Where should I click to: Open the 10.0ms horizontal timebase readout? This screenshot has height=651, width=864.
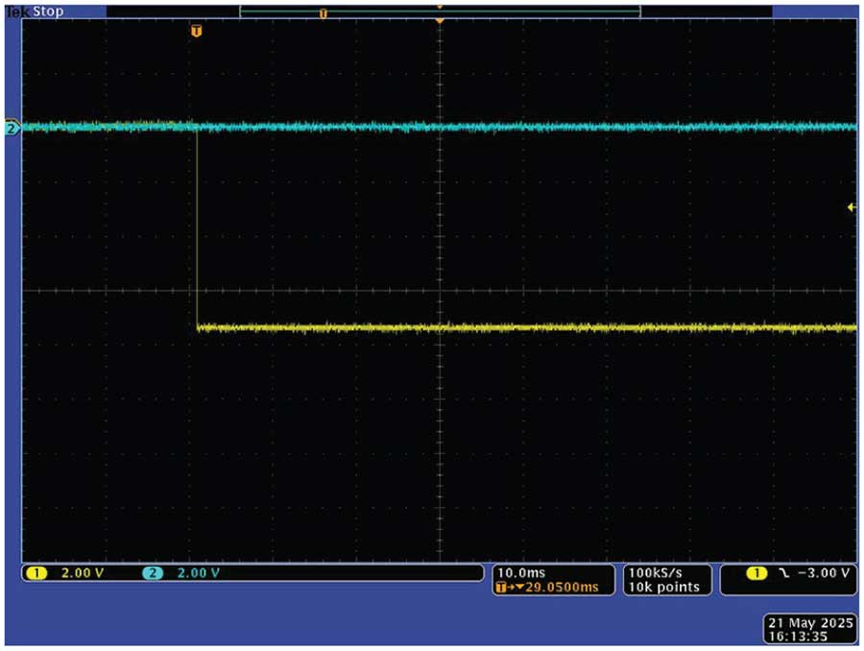[519, 572]
